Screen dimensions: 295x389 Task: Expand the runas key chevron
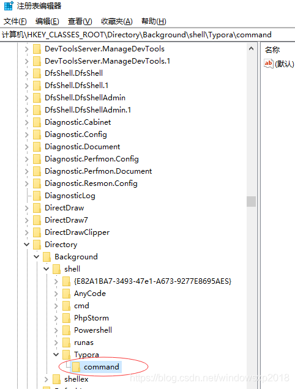pos(56,343)
